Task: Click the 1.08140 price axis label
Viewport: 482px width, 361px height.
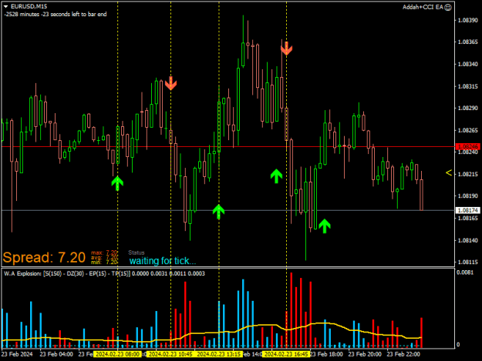Action: [468, 240]
